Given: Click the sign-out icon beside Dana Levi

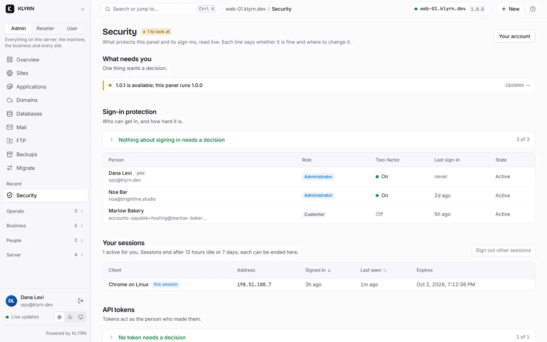Looking at the screenshot, I should coord(81,301).
